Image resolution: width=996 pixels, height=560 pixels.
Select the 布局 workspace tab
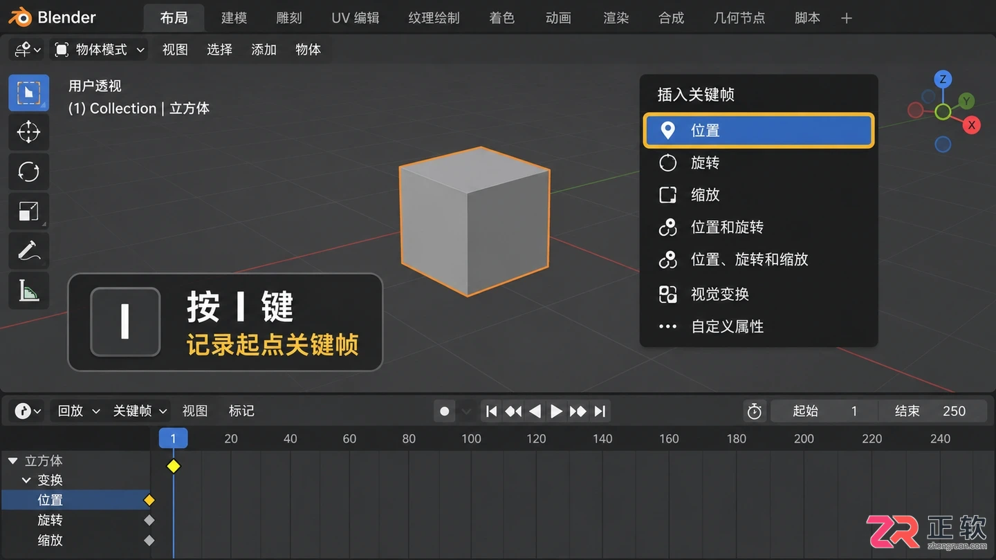point(174,18)
